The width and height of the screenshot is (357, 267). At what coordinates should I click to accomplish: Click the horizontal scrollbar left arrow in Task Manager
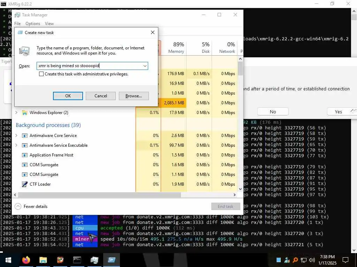[x=15, y=195]
